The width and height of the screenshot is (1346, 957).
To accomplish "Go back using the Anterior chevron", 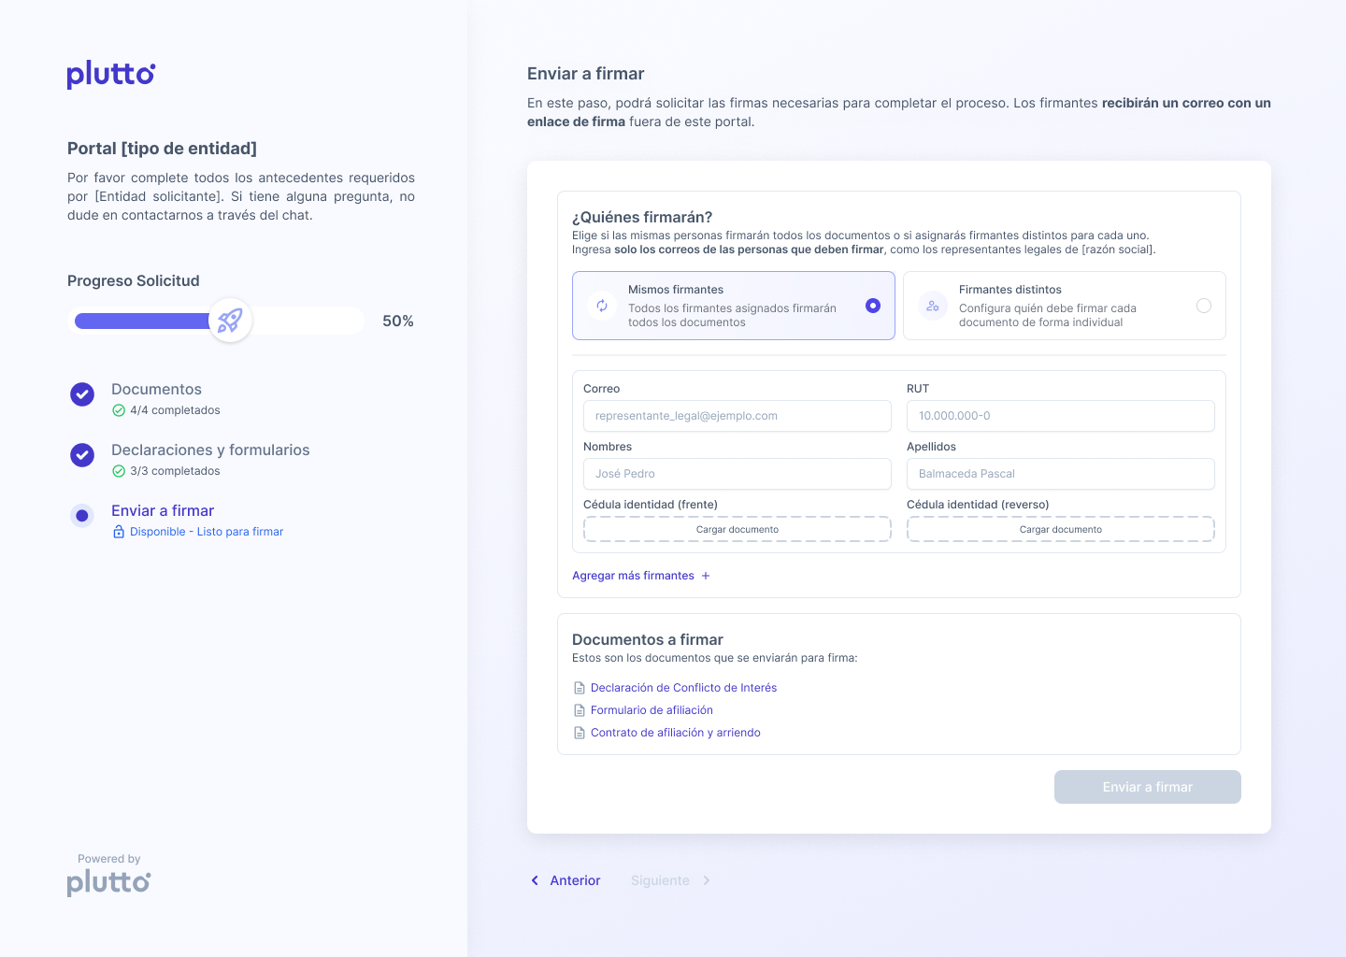I will [x=535, y=880].
